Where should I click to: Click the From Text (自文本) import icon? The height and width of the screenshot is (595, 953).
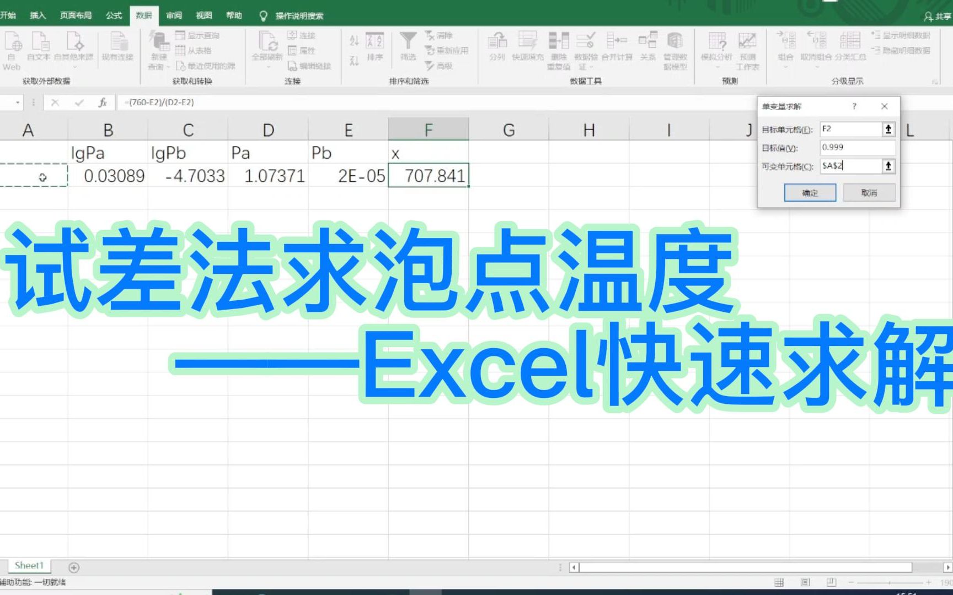coord(38,47)
